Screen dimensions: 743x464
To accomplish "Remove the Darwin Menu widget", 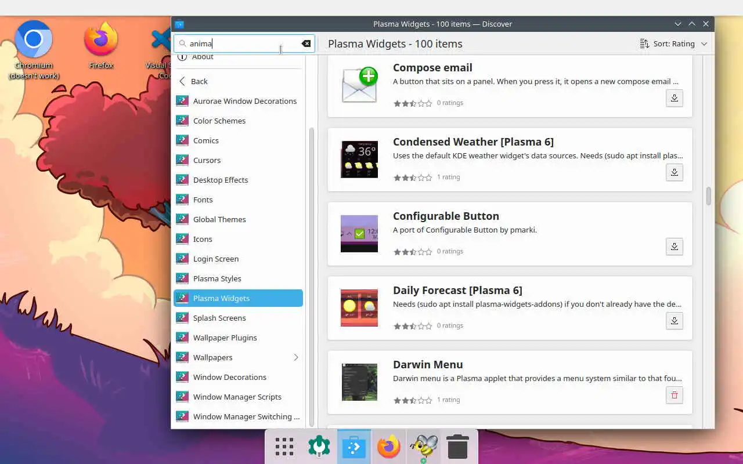I will [x=675, y=395].
